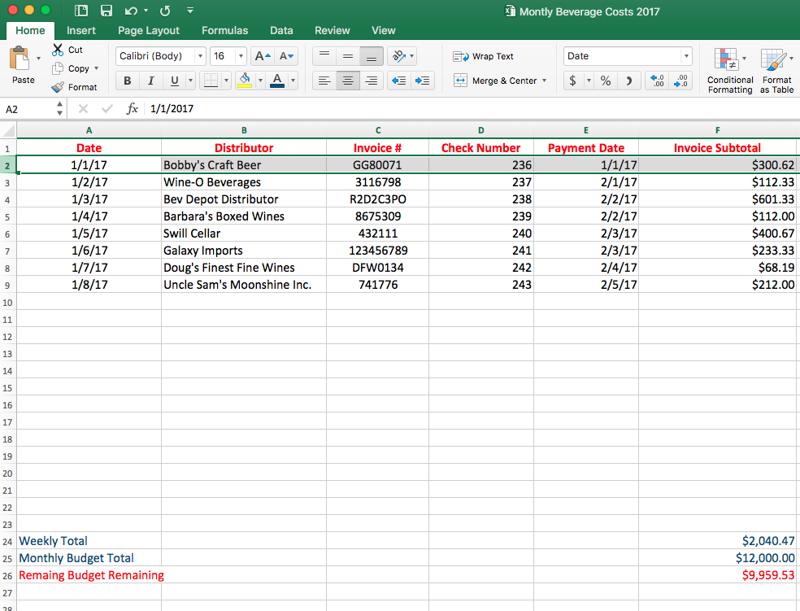This screenshot has width=800, height=611.
Task: Apply font color with the A icon
Action: 277,81
